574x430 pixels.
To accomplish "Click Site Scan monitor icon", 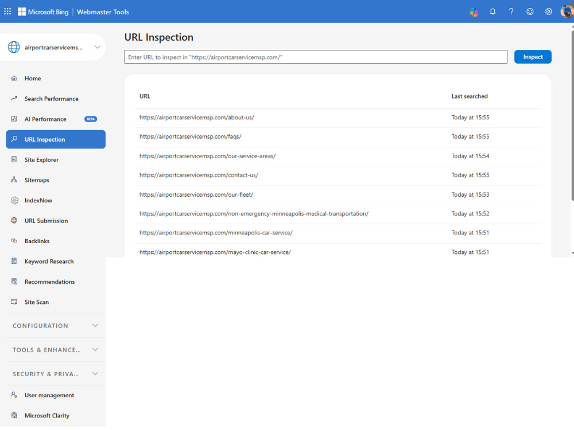I will click(x=14, y=302).
